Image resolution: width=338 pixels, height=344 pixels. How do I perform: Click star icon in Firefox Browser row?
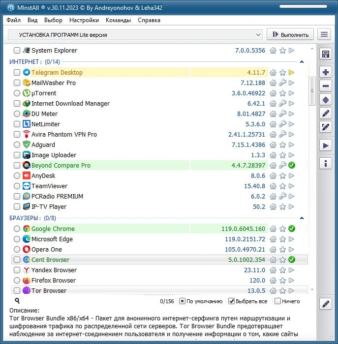point(282,280)
